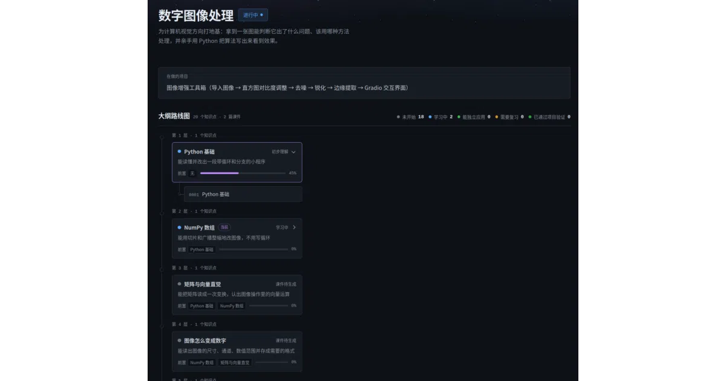This screenshot has height=381, width=726.
Task: Click the 未开始 18 legend entry
Action: click(410, 117)
